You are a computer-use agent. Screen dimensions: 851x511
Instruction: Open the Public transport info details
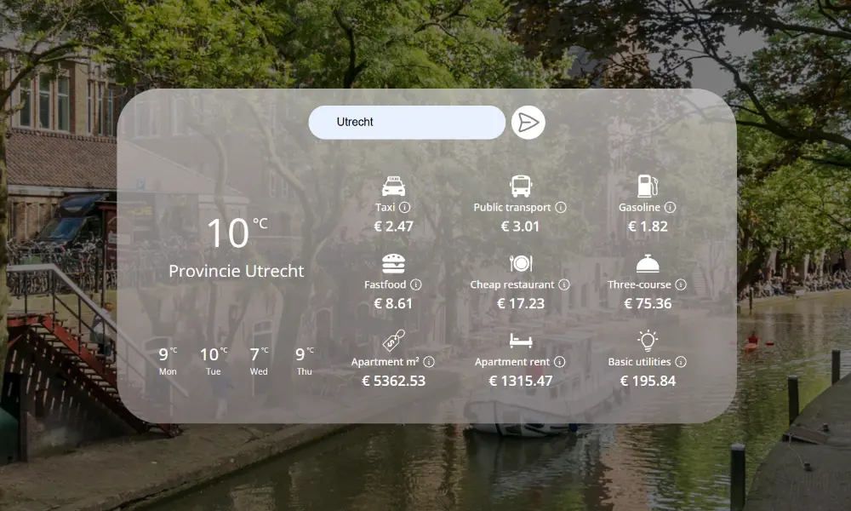coord(559,206)
